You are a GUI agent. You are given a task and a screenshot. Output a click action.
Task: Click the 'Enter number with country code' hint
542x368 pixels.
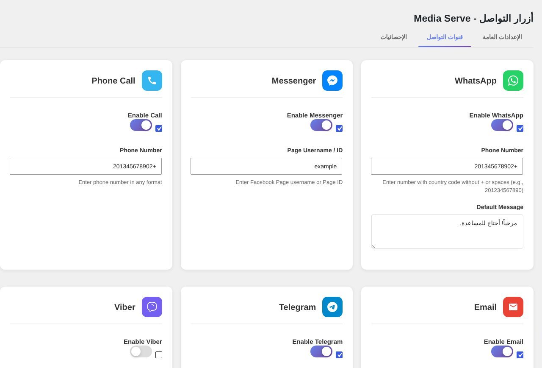[453, 186]
